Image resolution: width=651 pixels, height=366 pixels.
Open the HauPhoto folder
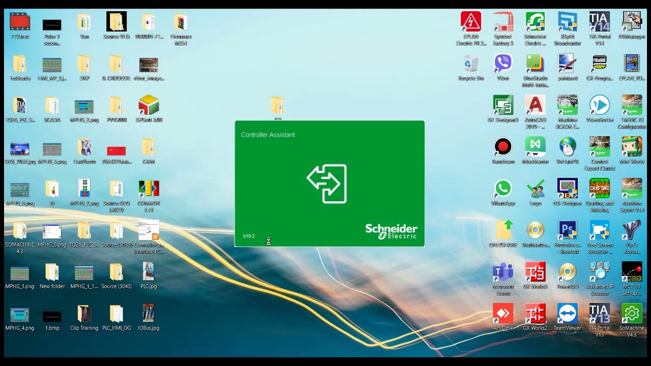(84, 147)
